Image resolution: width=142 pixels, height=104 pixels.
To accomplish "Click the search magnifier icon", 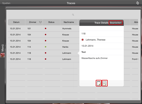I will click(x=73, y=15).
